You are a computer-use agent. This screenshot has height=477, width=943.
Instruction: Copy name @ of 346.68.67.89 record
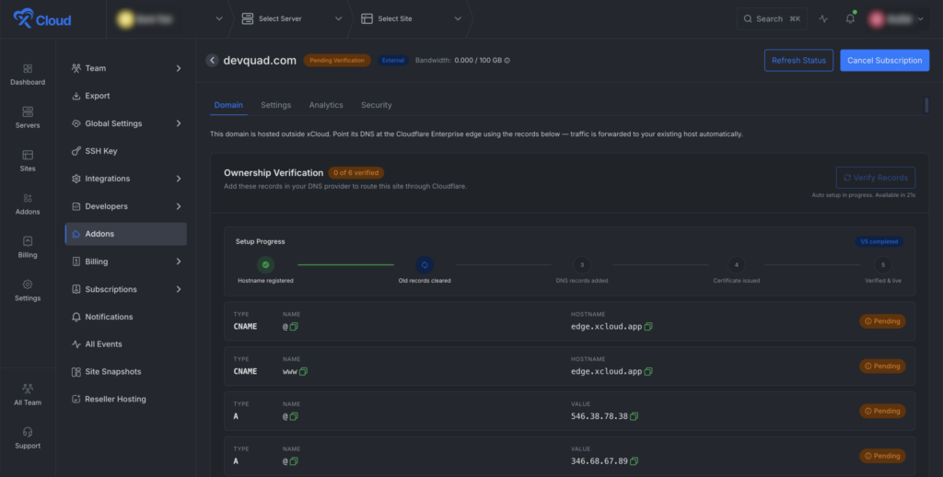pos(294,461)
